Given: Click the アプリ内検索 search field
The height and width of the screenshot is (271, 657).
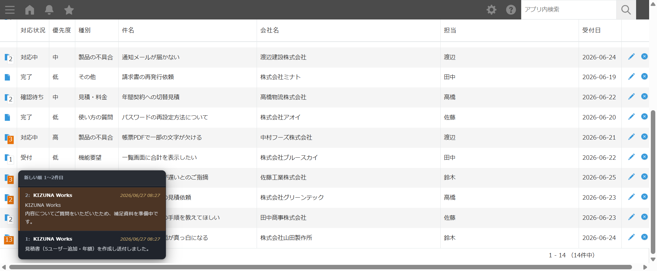Looking at the screenshot, I should point(568,10).
